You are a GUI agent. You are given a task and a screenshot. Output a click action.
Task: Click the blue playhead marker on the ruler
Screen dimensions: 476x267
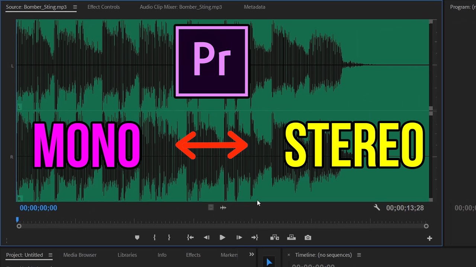click(x=17, y=220)
